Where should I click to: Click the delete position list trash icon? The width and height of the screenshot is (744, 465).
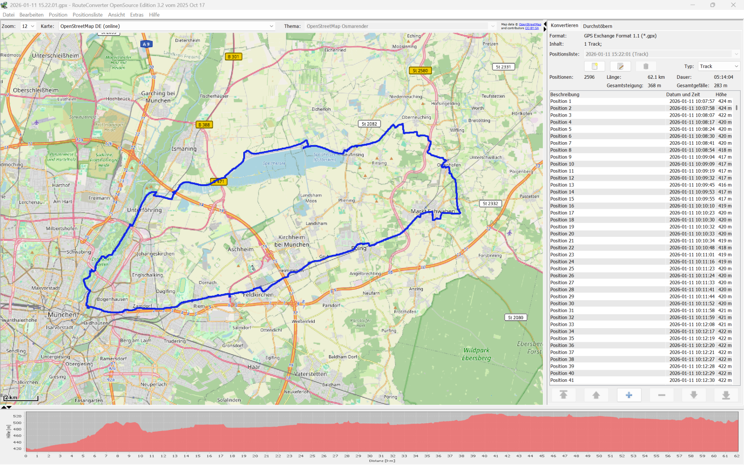[646, 66]
